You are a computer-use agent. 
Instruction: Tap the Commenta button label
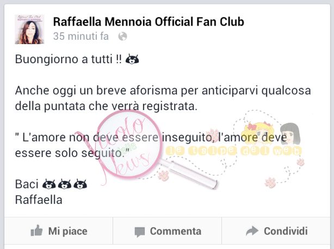(176, 231)
